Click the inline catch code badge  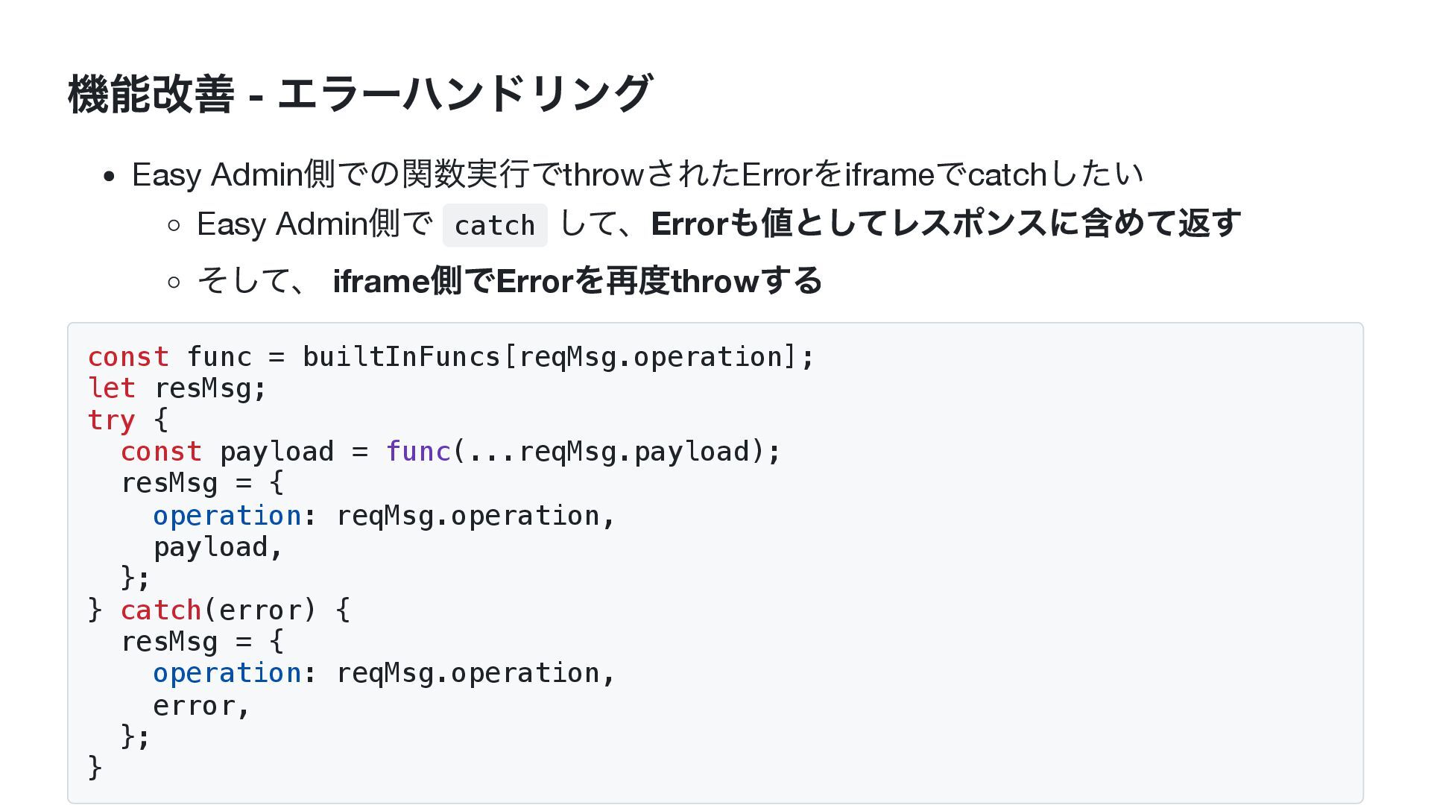pos(495,225)
